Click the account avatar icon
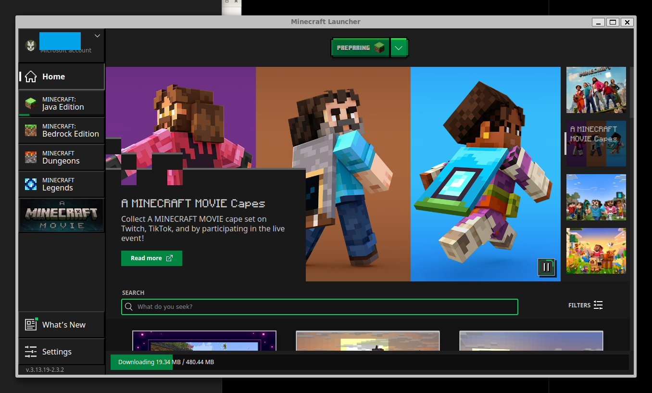652x393 pixels. [31, 45]
